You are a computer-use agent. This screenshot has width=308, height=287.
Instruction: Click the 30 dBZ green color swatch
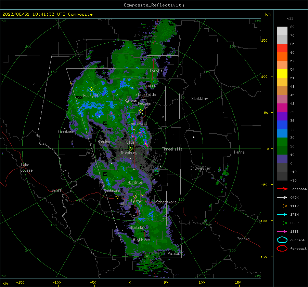pyautogui.click(x=282, y=142)
